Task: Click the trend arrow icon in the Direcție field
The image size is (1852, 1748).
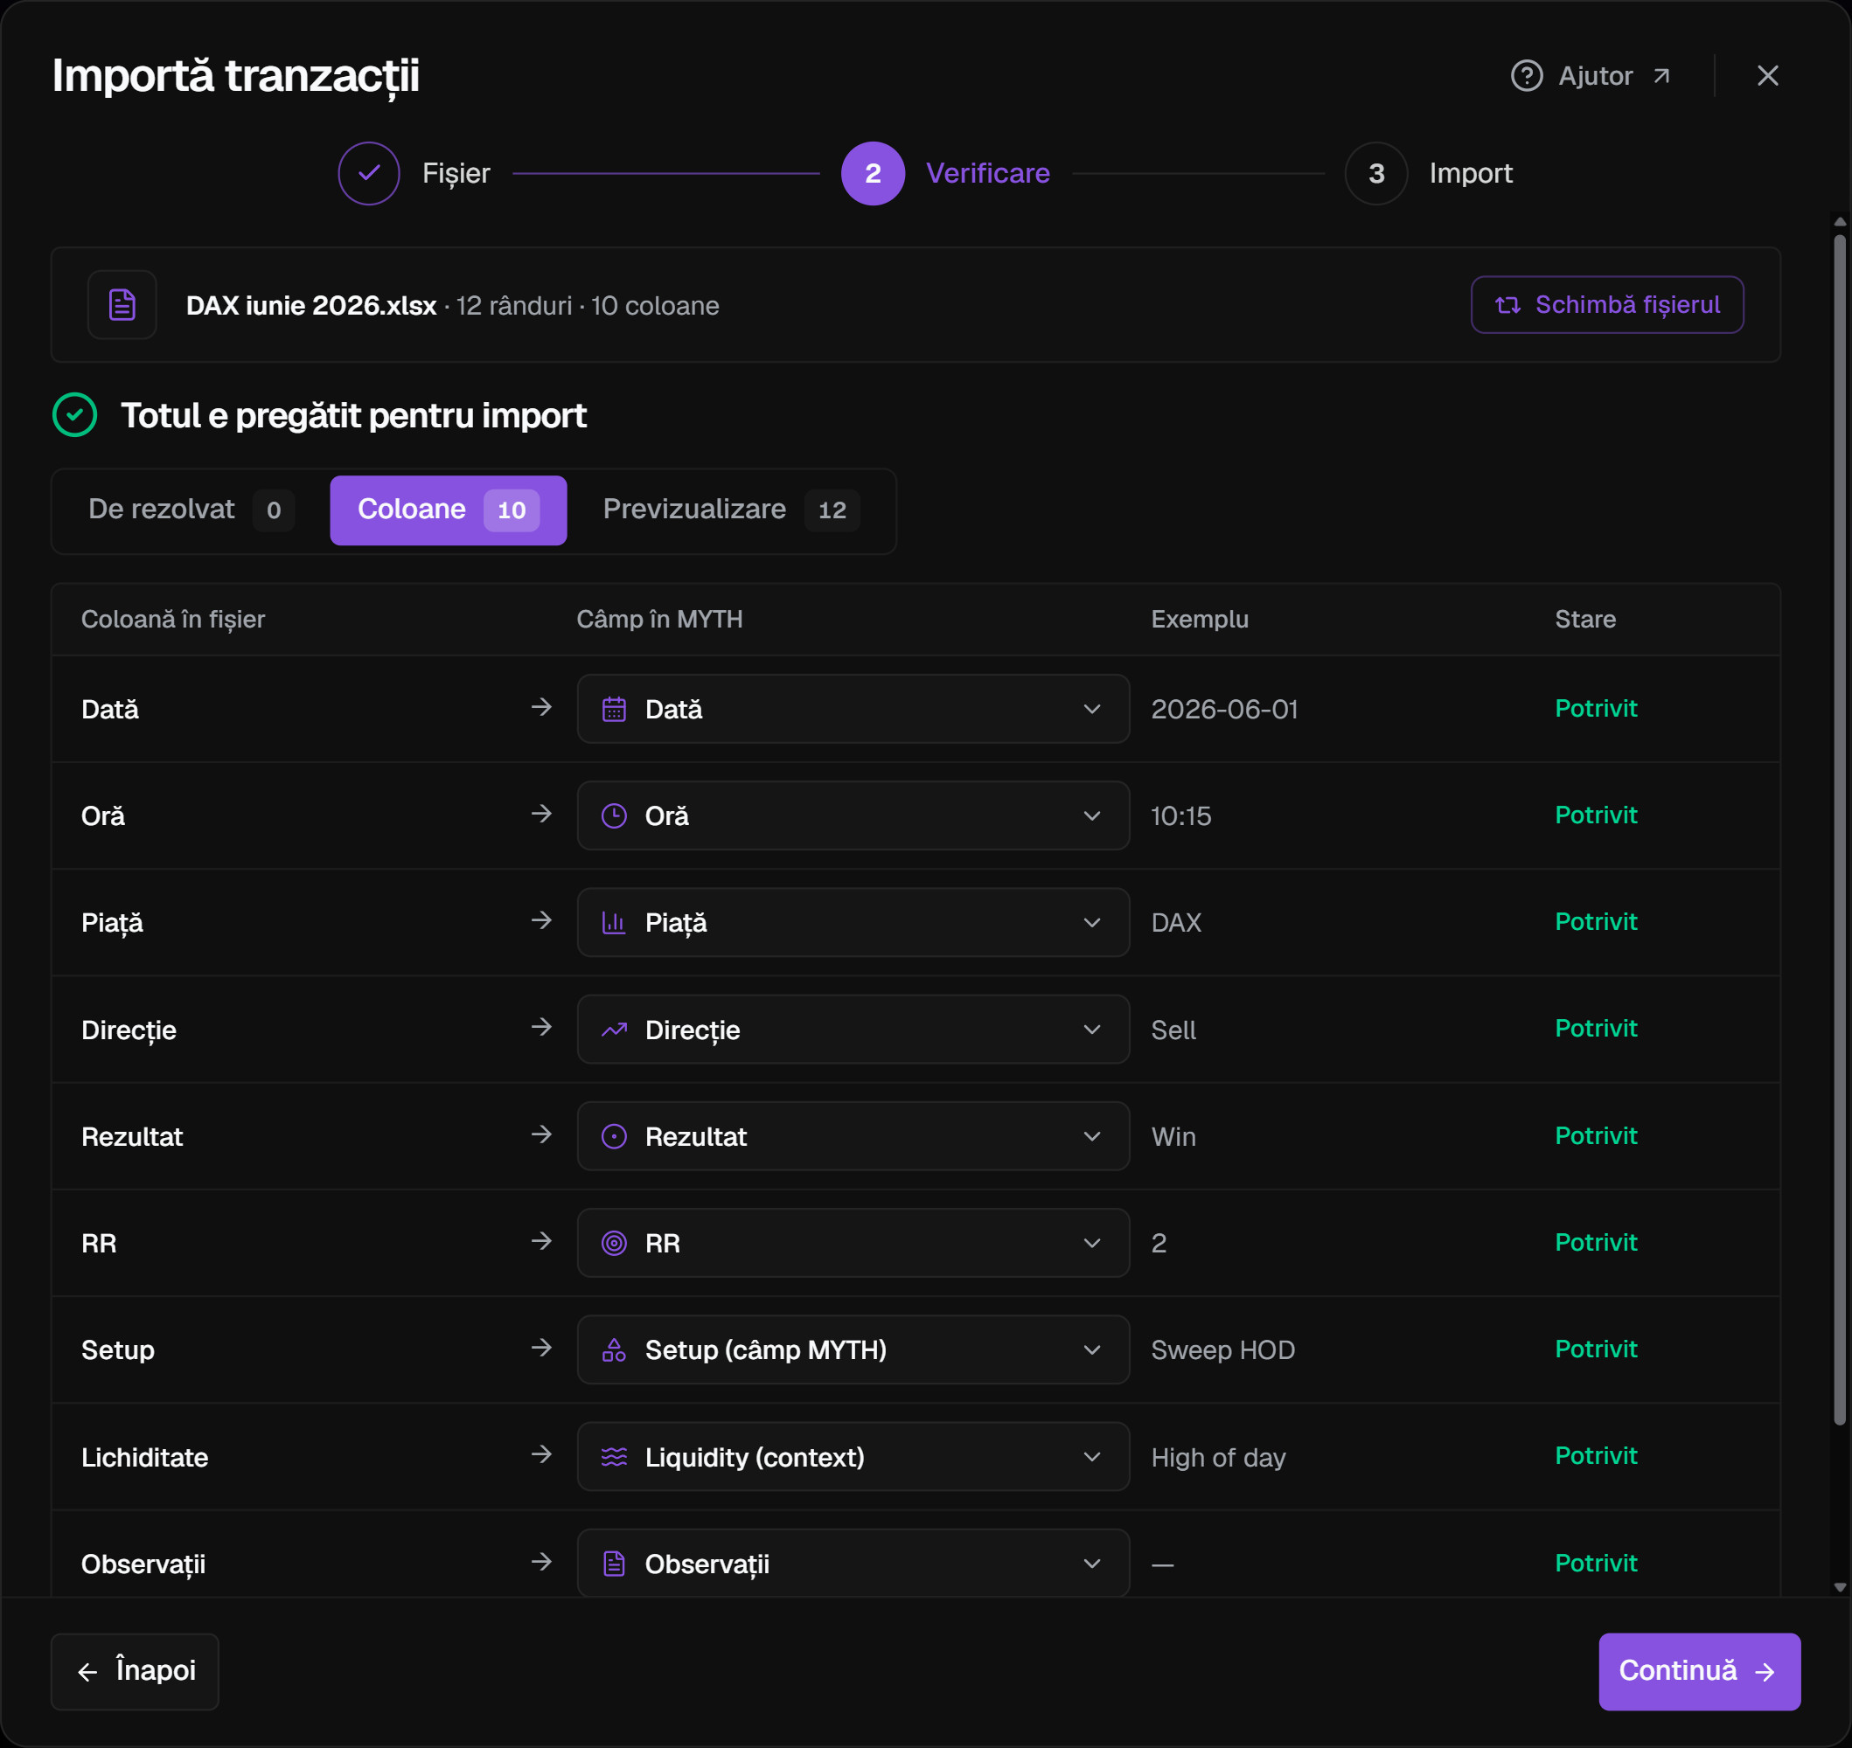Action: click(613, 1030)
